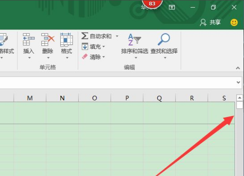
Task: Click the Clear eraser icon
Action: [x=85, y=57]
